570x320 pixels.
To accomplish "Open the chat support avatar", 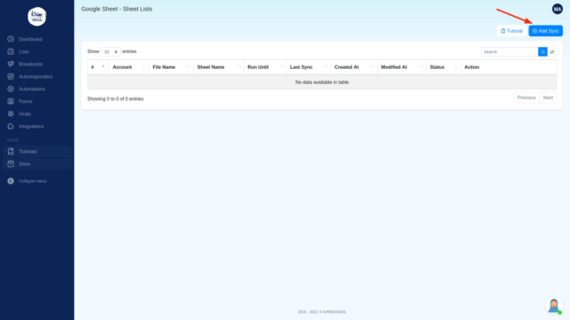I will [554, 306].
